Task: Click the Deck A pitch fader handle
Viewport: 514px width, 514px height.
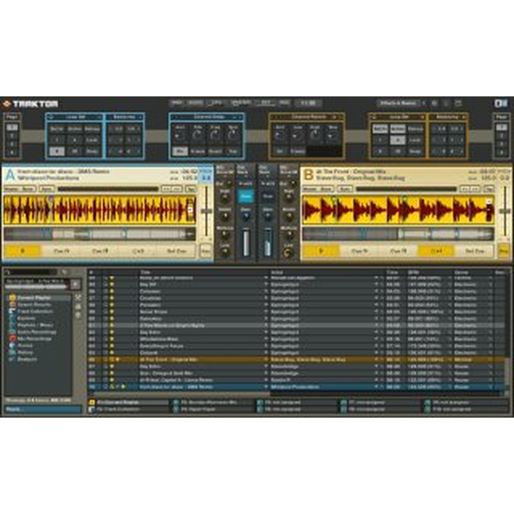Action: 206,211
